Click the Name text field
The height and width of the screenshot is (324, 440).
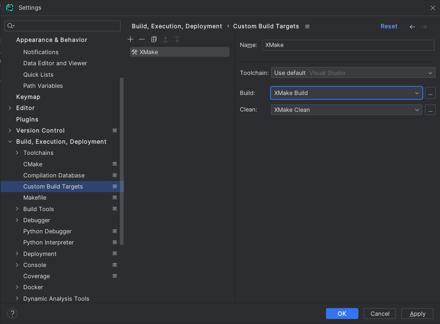348,45
